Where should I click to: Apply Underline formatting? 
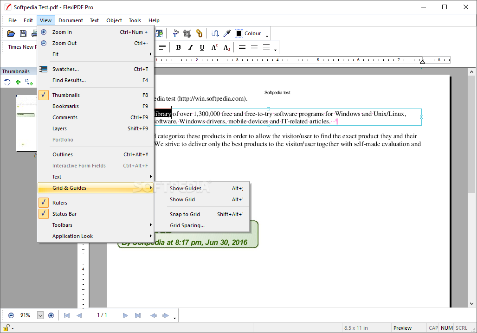(202, 47)
